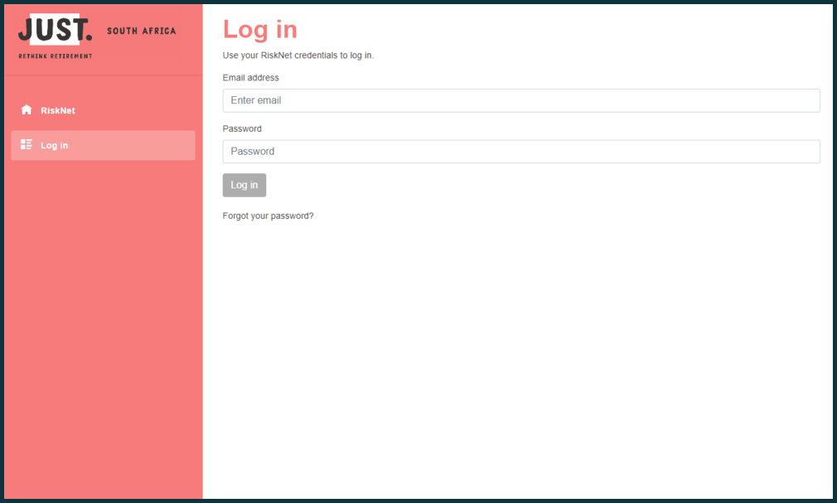Focus the Password input field
837x503 pixels.
(520, 152)
